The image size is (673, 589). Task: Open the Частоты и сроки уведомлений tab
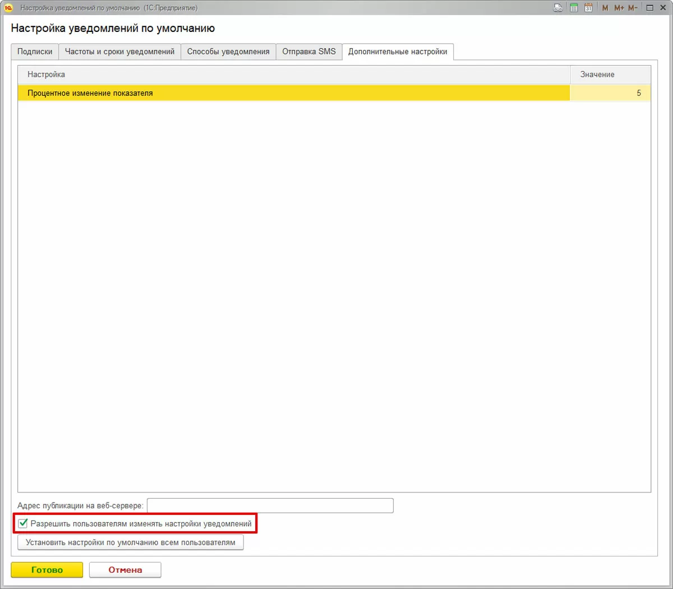pyautogui.click(x=119, y=52)
